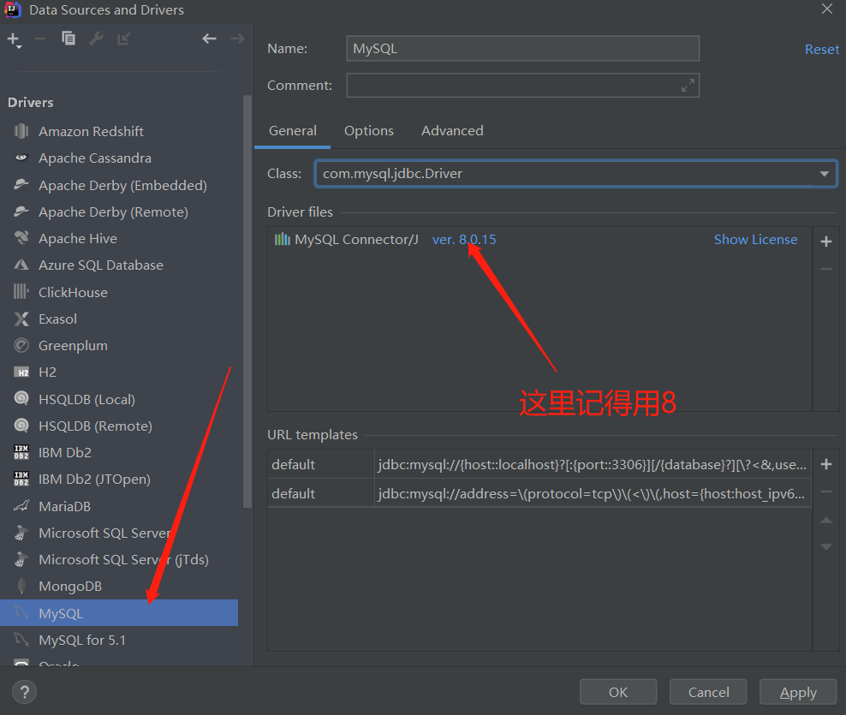Select the MySQL driver entry
Screen dimensions: 846x715
[119, 613]
